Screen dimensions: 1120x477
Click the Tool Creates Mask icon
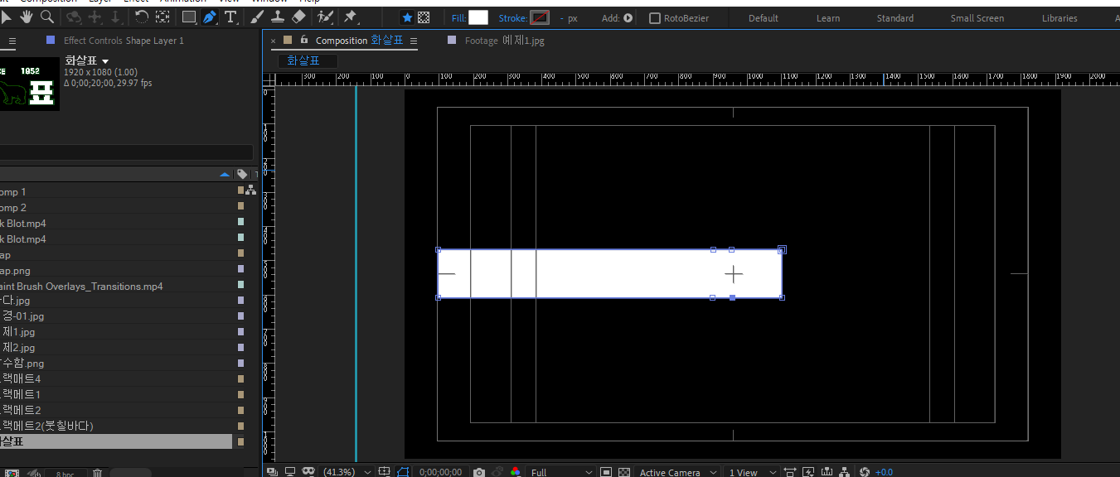tap(424, 17)
